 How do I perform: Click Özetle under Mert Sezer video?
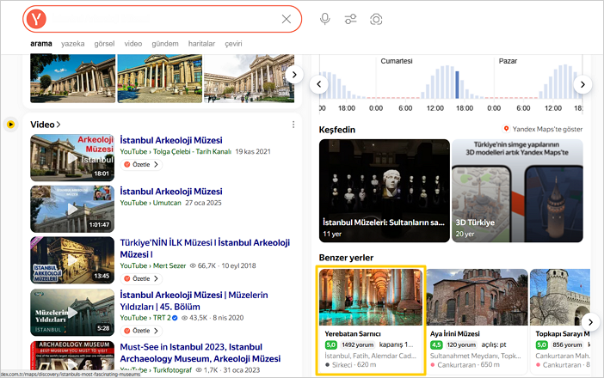(141, 279)
